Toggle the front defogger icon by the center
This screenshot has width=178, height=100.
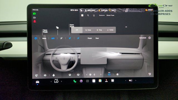70,75
